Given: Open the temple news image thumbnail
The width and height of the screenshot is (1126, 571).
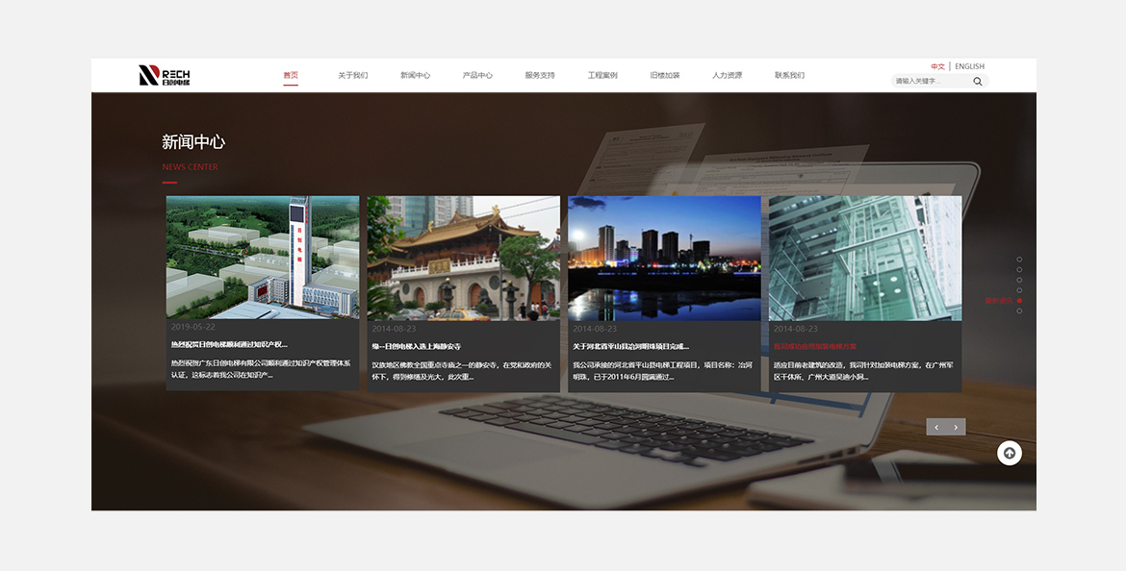Looking at the screenshot, I should point(463,258).
